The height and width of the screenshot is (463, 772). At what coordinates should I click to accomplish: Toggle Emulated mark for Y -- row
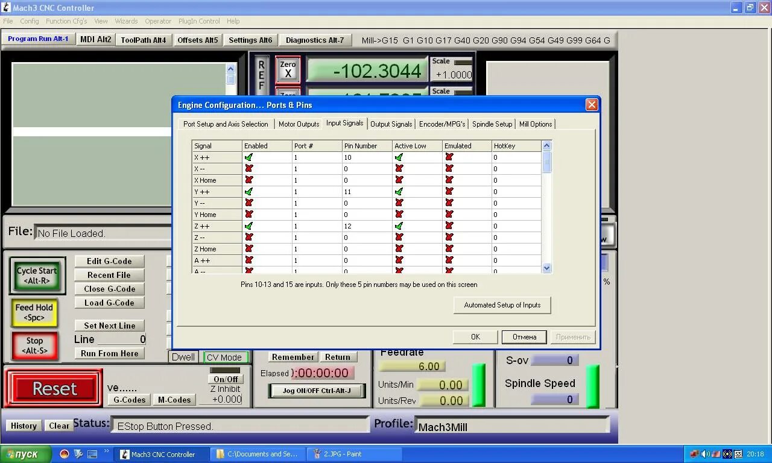[x=449, y=203]
